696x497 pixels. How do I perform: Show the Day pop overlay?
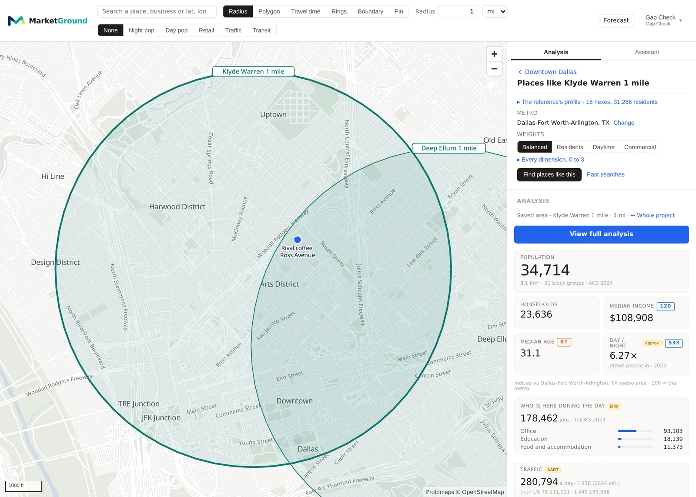177,30
